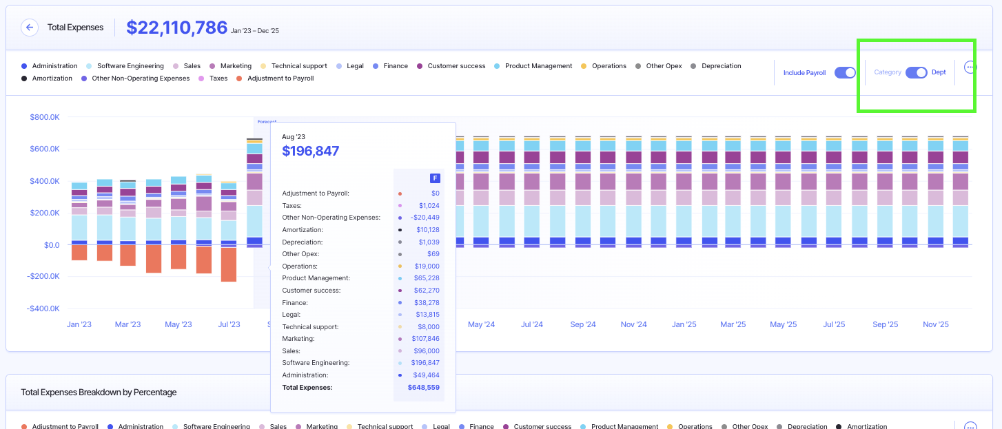Screen dimensions: 1002x429
Task: Click the Total Expenses Breakdown by Percentage heading
Action: pyautogui.click(x=99, y=393)
